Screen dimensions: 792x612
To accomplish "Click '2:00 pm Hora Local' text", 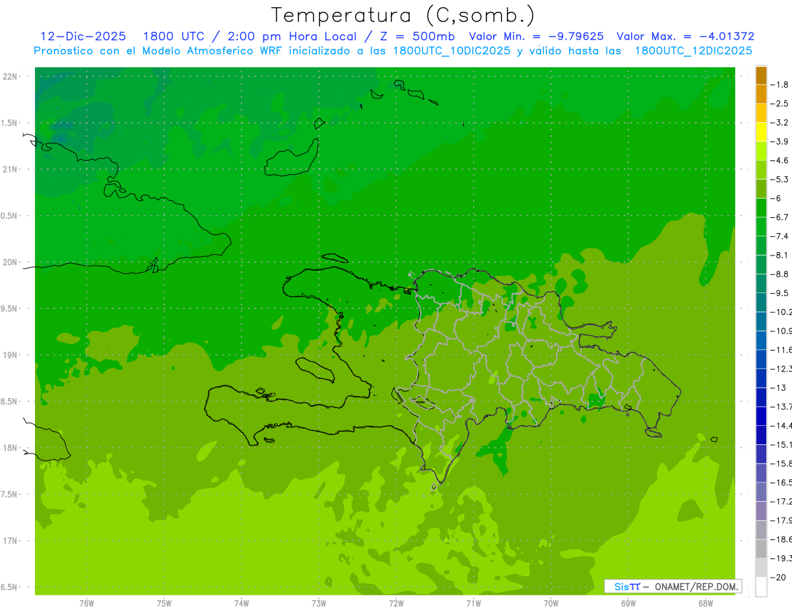I will point(292,36).
